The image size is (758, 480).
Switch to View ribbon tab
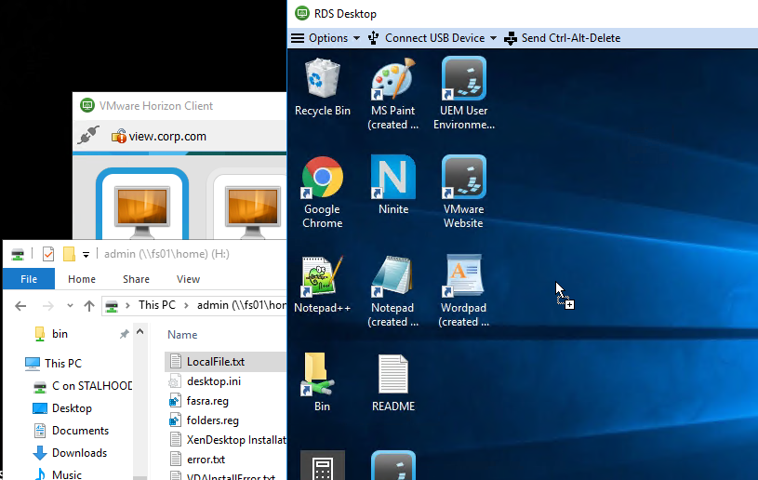[188, 279]
